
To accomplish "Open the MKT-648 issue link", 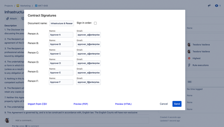I will click(x=43, y=6).
